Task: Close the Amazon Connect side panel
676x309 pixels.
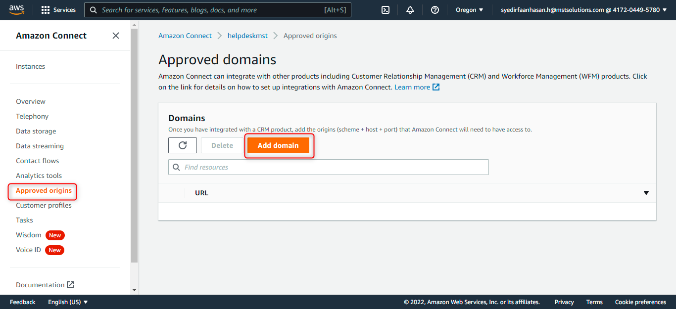Action: click(x=116, y=36)
